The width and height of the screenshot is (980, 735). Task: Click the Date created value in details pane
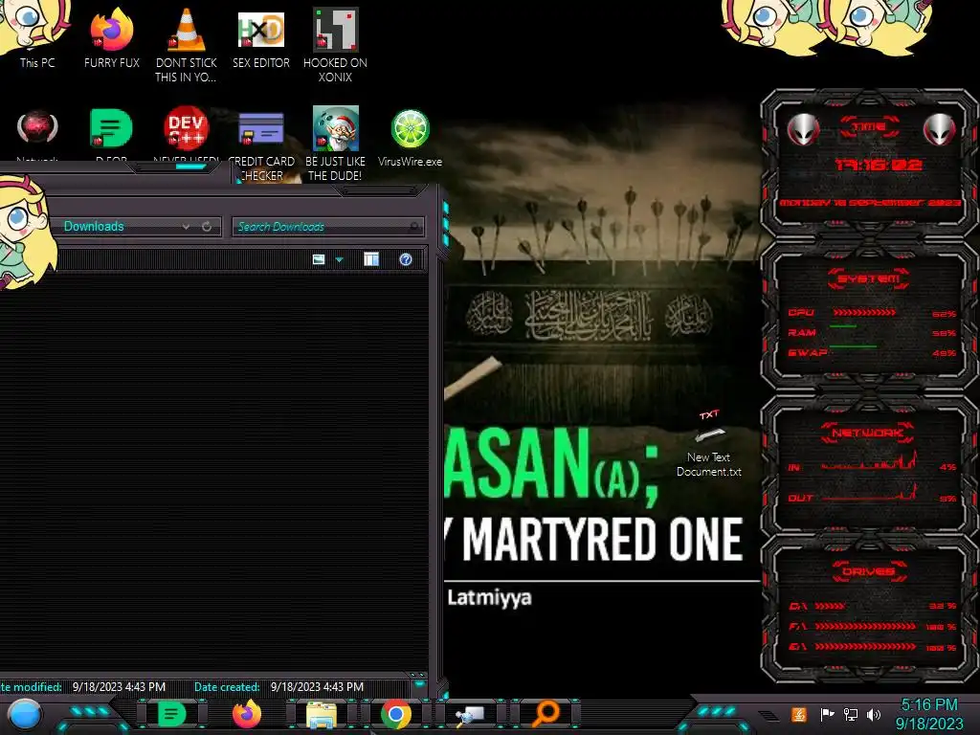pos(317,686)
